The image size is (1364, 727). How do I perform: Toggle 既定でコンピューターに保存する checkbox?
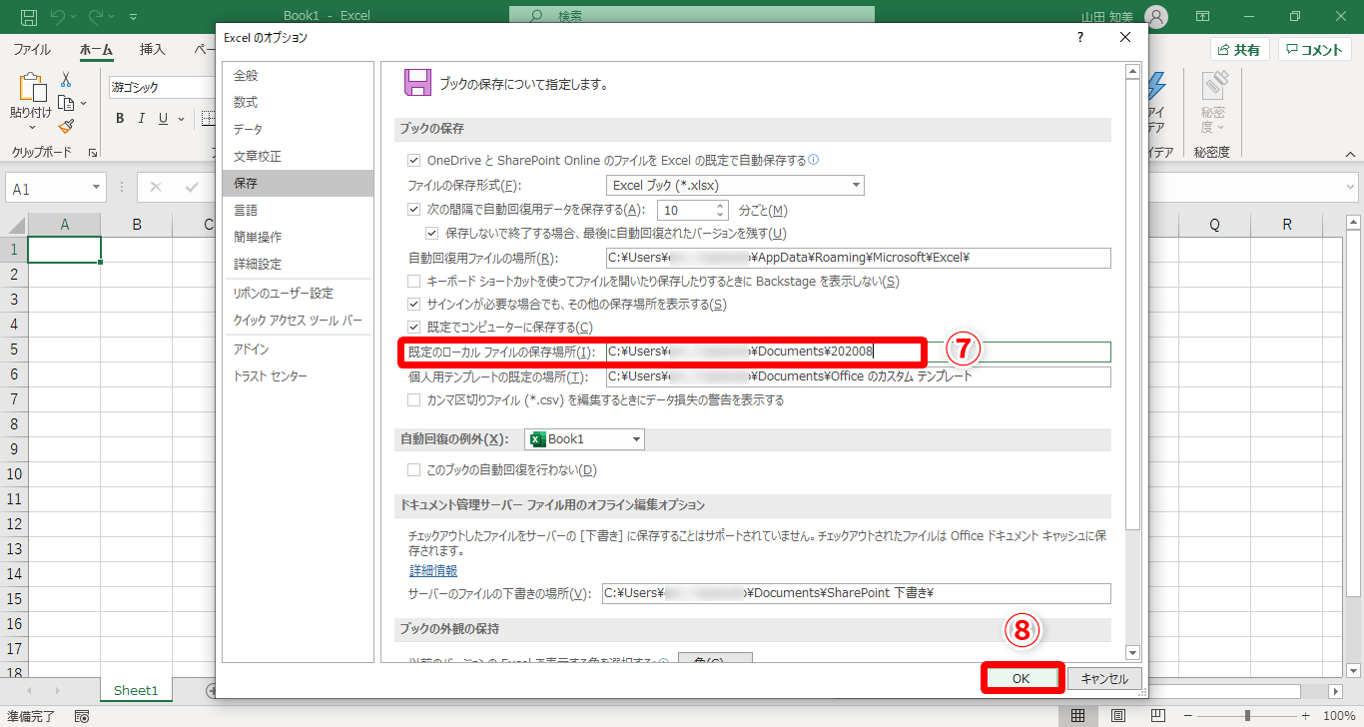[414, 328]
